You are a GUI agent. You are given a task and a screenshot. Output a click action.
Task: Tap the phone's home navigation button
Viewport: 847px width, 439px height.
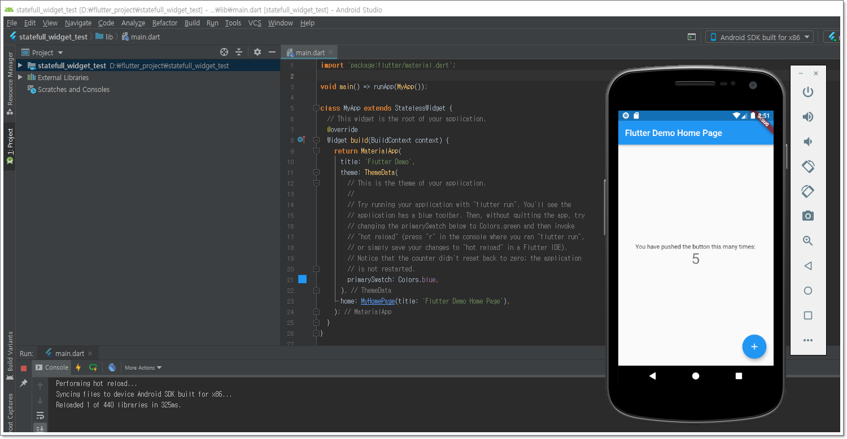[696, 376]
